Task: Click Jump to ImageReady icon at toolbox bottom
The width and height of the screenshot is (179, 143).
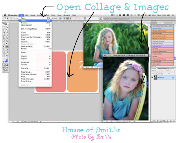Action: click(x=5, y=70)
